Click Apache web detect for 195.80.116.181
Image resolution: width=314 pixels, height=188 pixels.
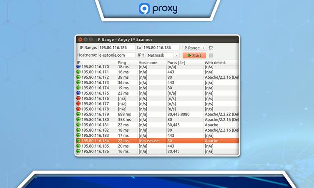[x=211, y=125]
